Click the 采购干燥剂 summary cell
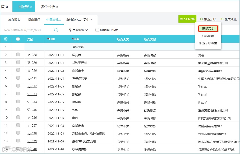This screenshot has width=240, height=154. pyautogui.click(x=80, y=63)
